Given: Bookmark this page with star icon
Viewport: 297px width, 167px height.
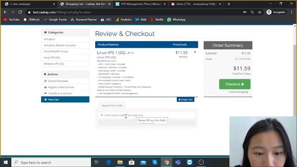Looking at the screenshot, I should [260, 12].
